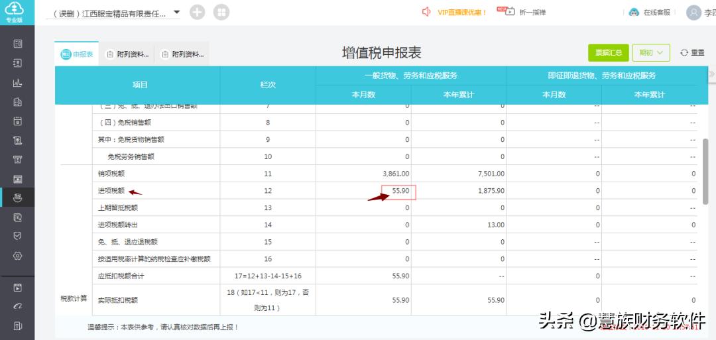Image resolution: width=716 pixels, height=340 pixels.
Task: Select the 进项税额 row label
Action: point(111,191)
